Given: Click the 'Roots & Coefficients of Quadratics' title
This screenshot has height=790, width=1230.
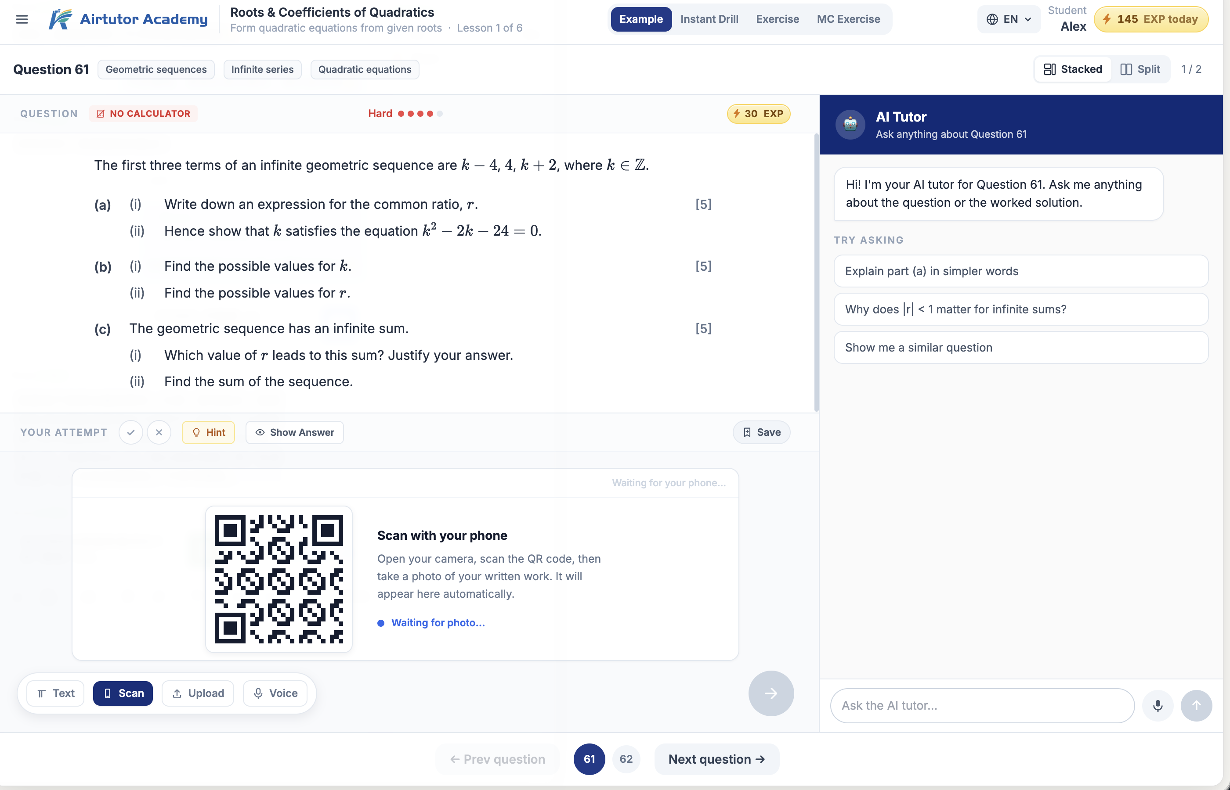Looking at the screenshot, I should point(332,12).
